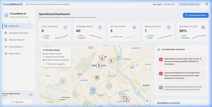Select the blue truck marker near Hauz Khas

93,89
